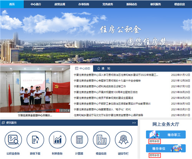Jump to slide 4 of the carousel
Viewport: 192px width, 159px height.
[x=68, y=111]
